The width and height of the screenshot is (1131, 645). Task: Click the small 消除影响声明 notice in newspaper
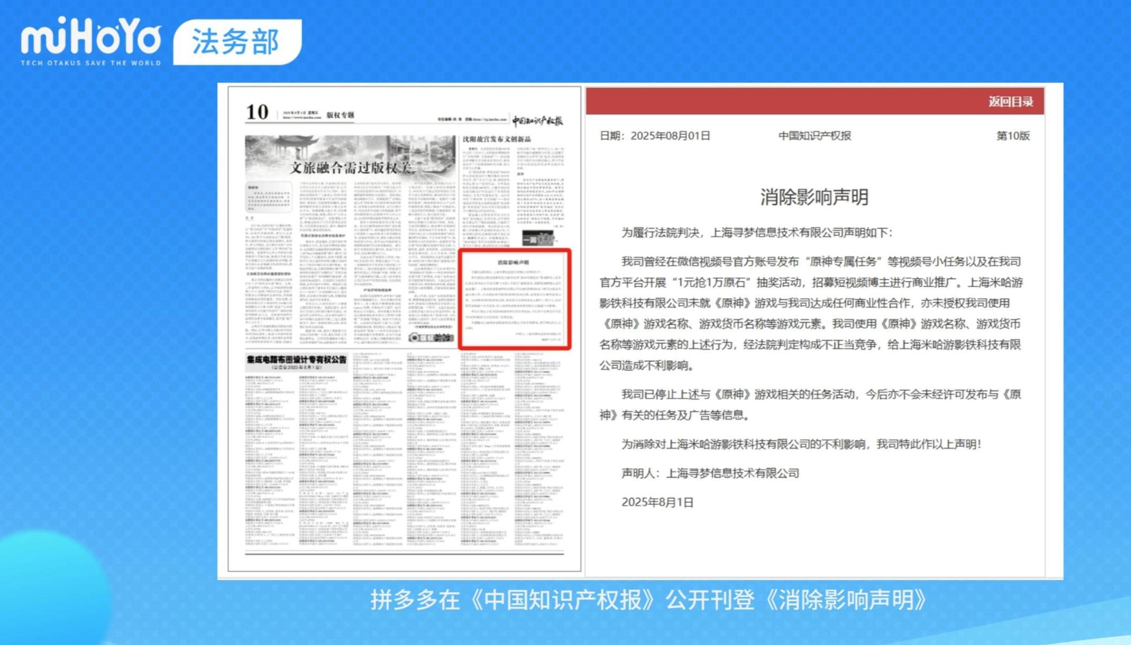(514, 299)
